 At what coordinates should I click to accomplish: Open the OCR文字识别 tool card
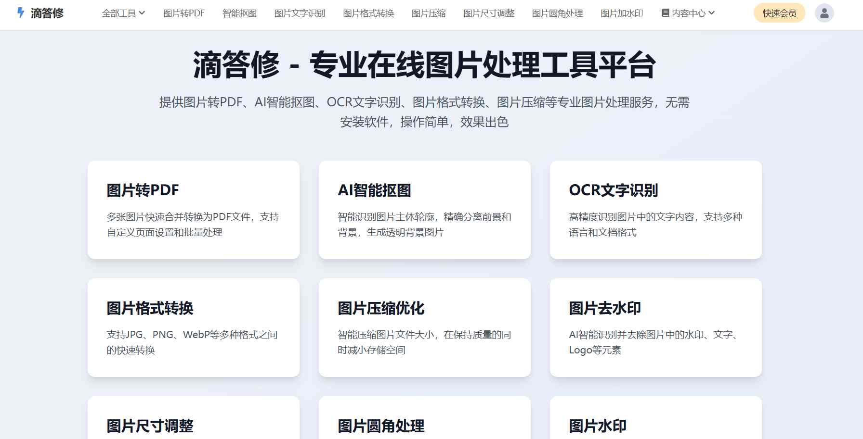(655, 211)
